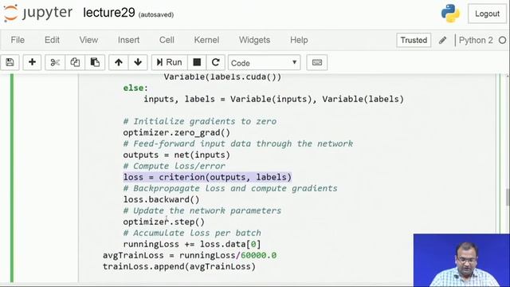Open the Kernel menu
Viewport: 510px width, 287px height.
tap(206, 40)
